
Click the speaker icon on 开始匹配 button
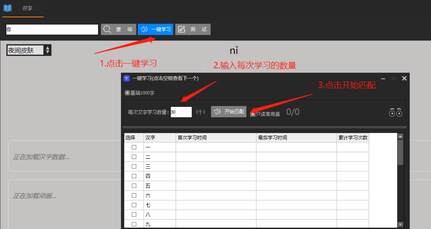point(217,112)
